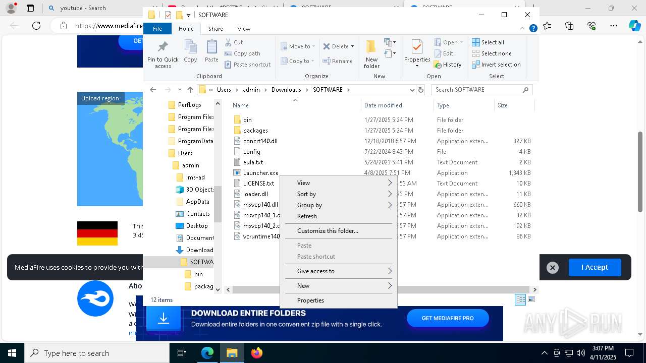
Task: Expand the New submenu in context menu
Action: [339, 286]
